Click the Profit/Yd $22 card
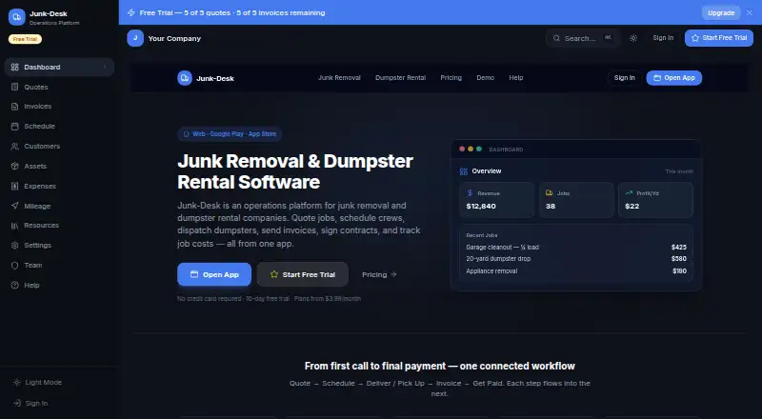This screenshot has height=419, width=762. click(x=655, y=200)
